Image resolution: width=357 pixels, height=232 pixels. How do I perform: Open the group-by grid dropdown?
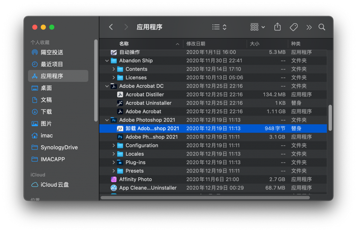coord(258,27)
